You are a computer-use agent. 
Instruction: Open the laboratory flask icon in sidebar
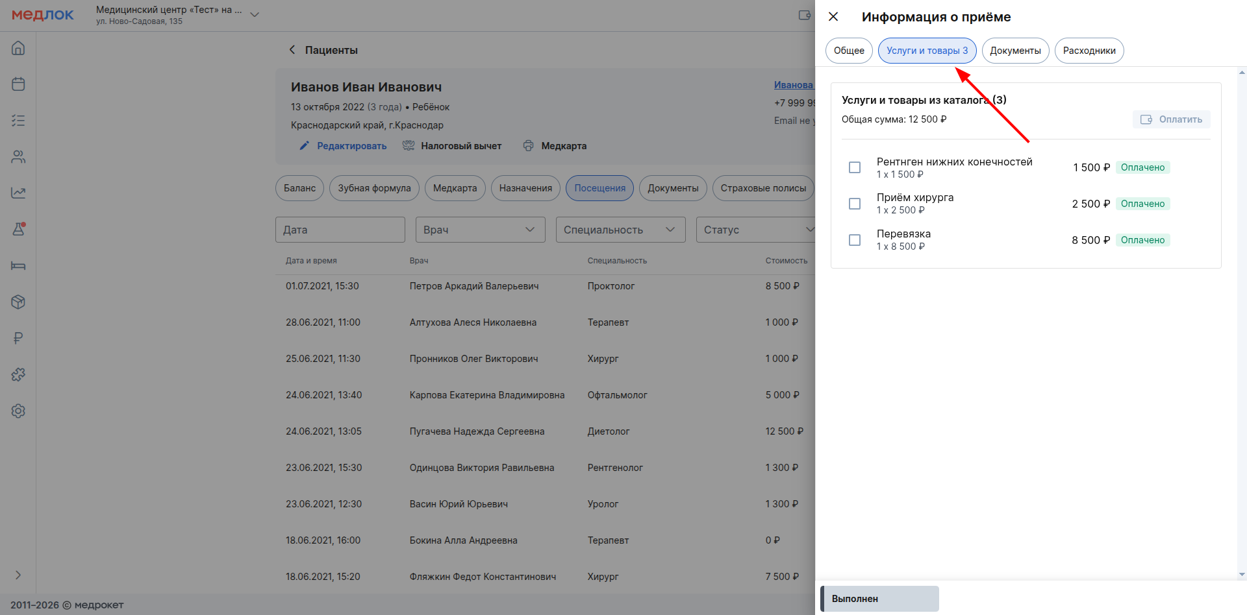point(18,229)
